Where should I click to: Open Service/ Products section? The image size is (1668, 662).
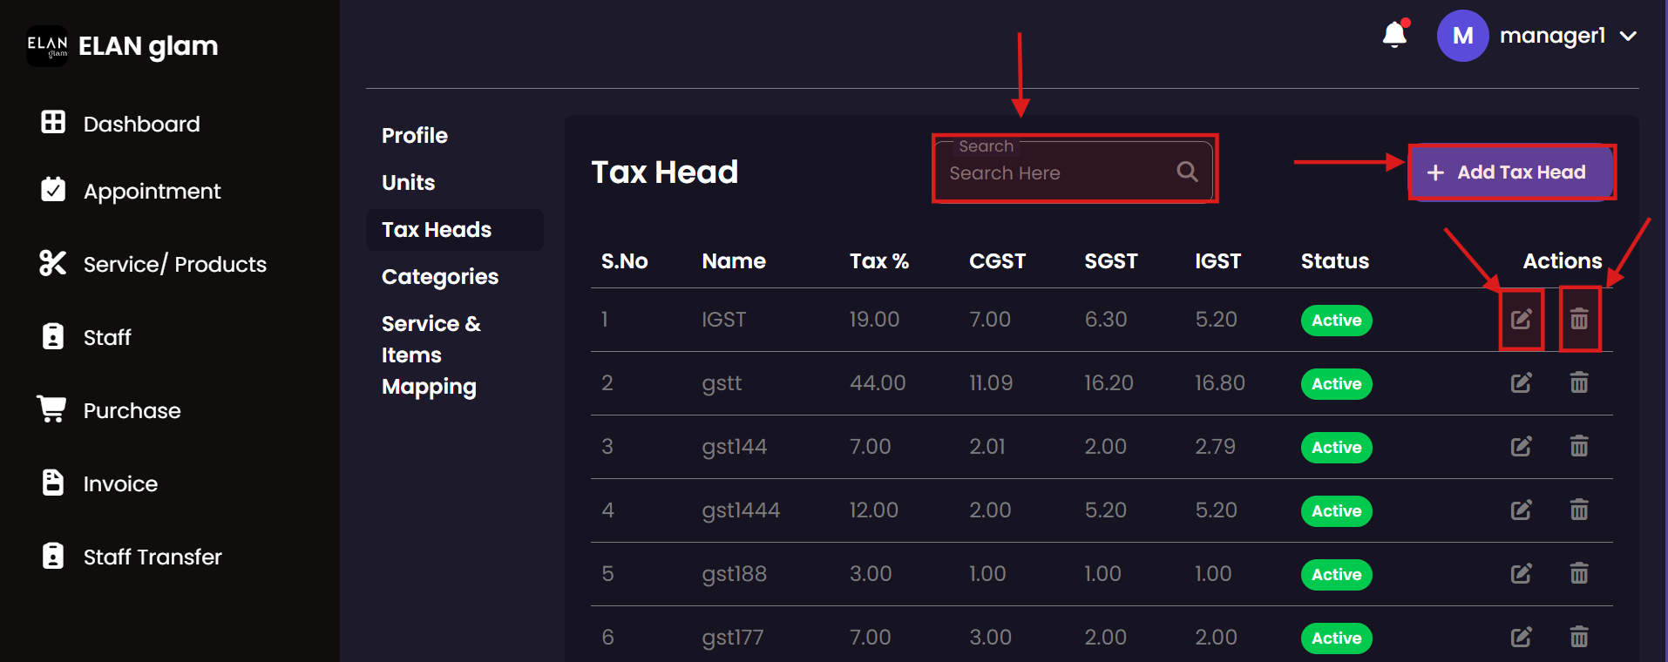click(x=174, y=264)
